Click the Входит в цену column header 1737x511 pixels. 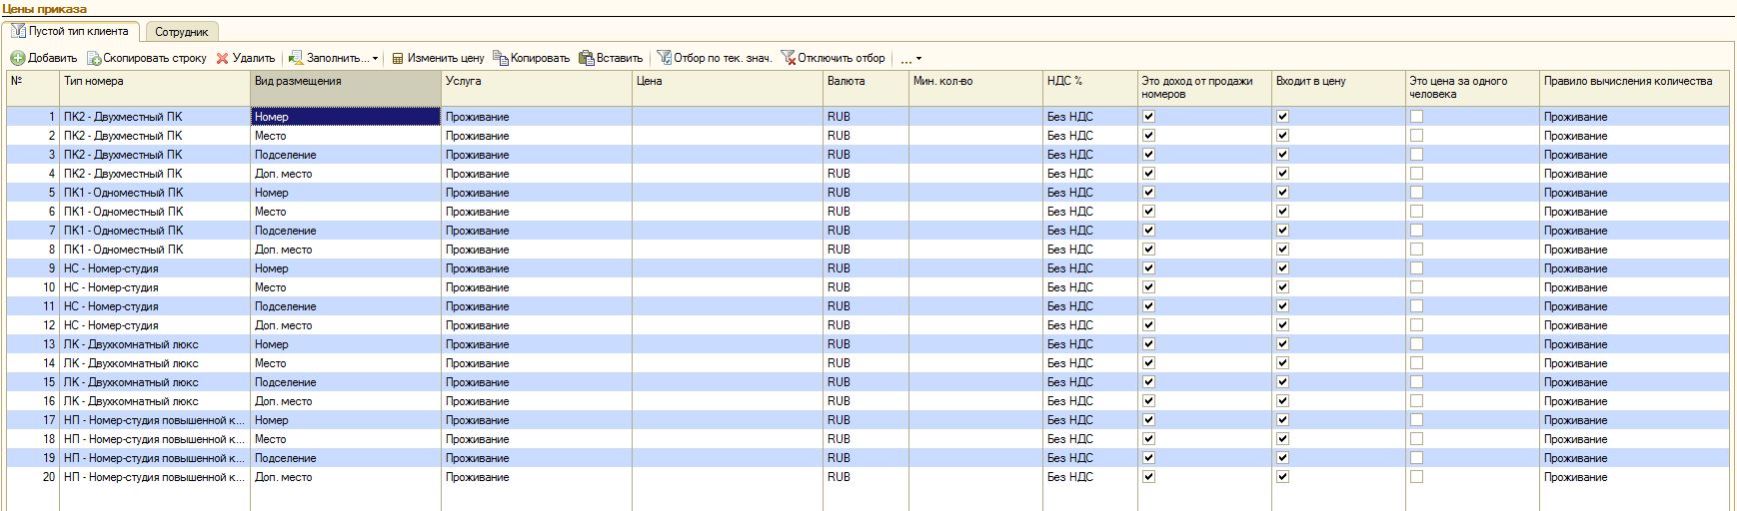pos(1338,88)
